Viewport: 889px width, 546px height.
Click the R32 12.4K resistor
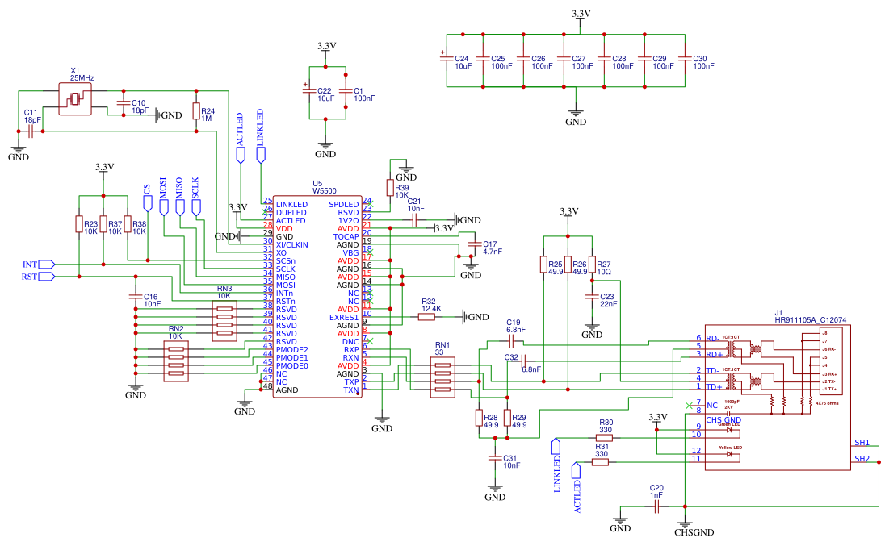coord(427,317)
